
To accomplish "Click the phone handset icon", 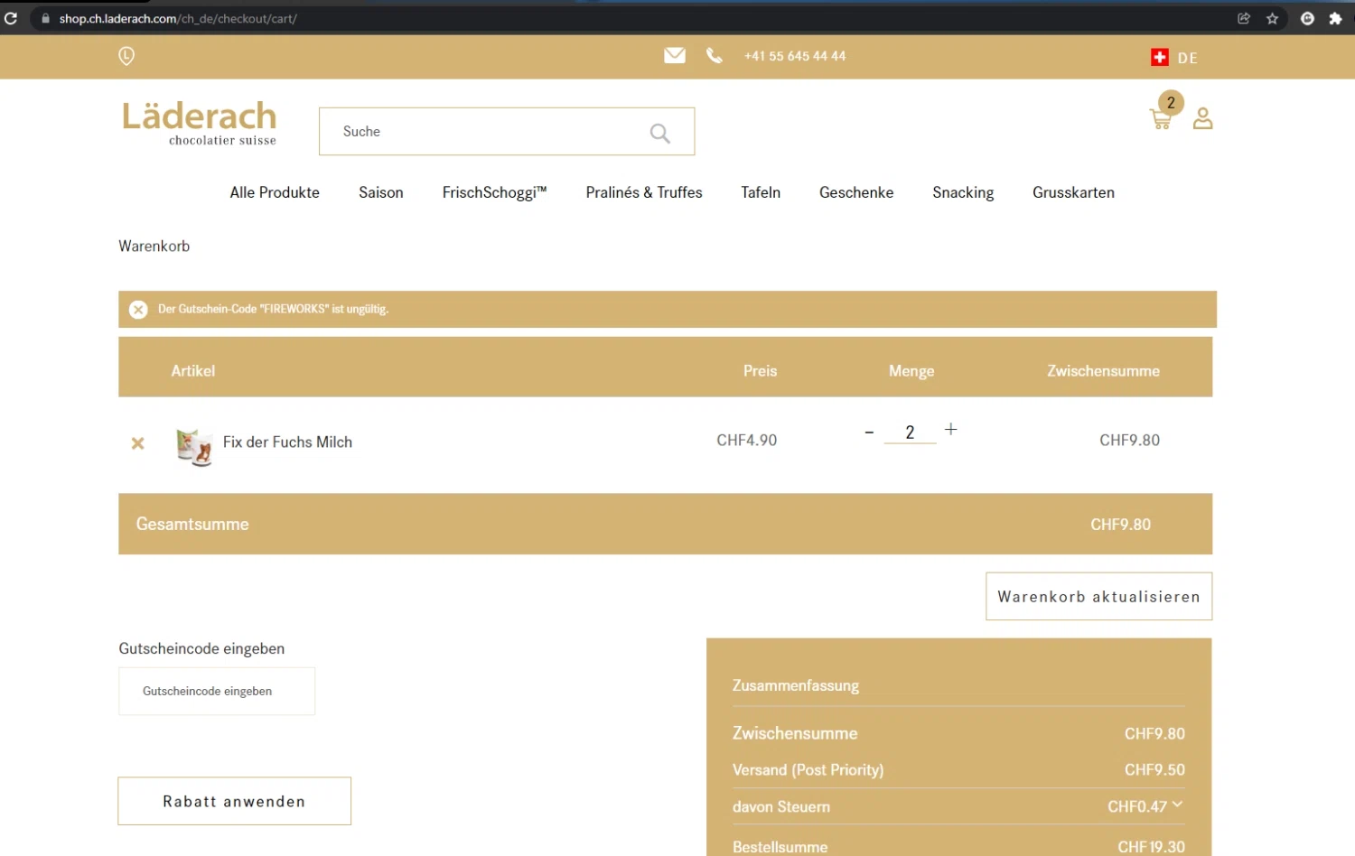I will 714,56.
